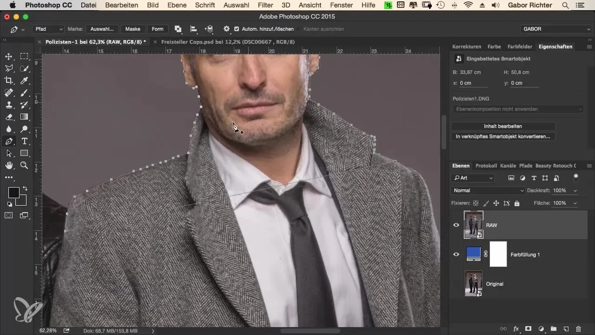Select the Zoom tool in toolbar
The image size is (595, 335).
coord(24,165)
